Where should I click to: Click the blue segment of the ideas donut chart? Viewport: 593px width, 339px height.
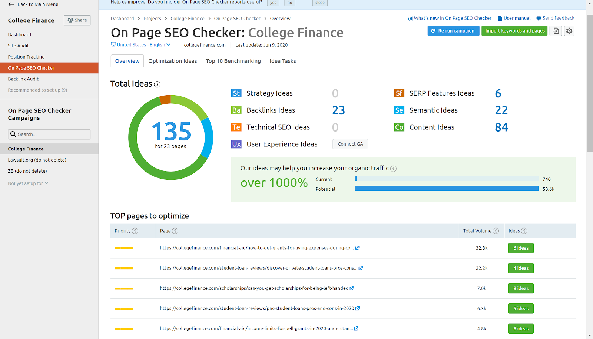(208, 138)
